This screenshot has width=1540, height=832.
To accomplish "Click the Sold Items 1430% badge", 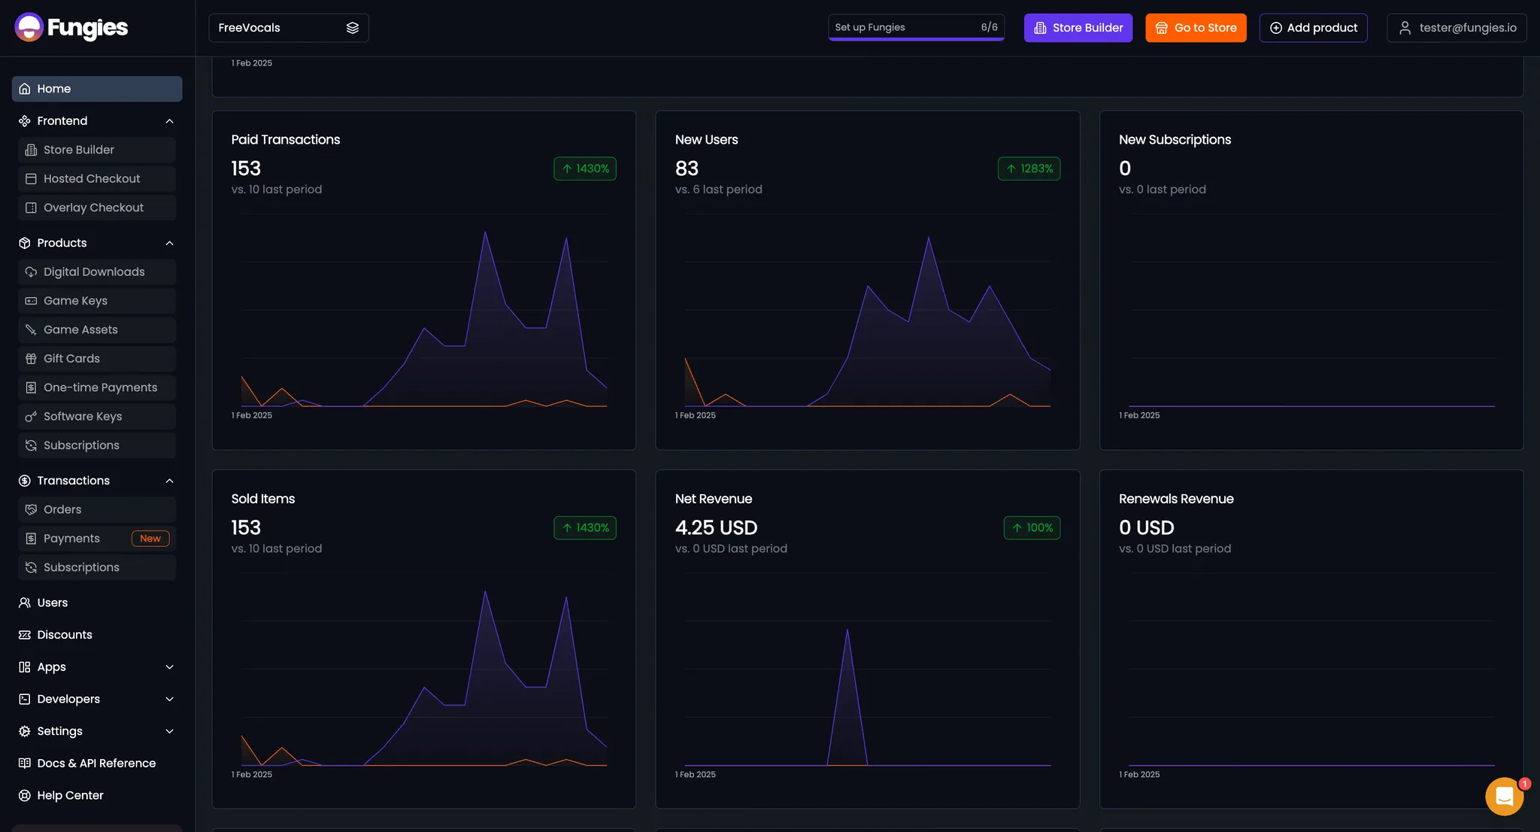I will pyautogui.click(x=585, y=528).
